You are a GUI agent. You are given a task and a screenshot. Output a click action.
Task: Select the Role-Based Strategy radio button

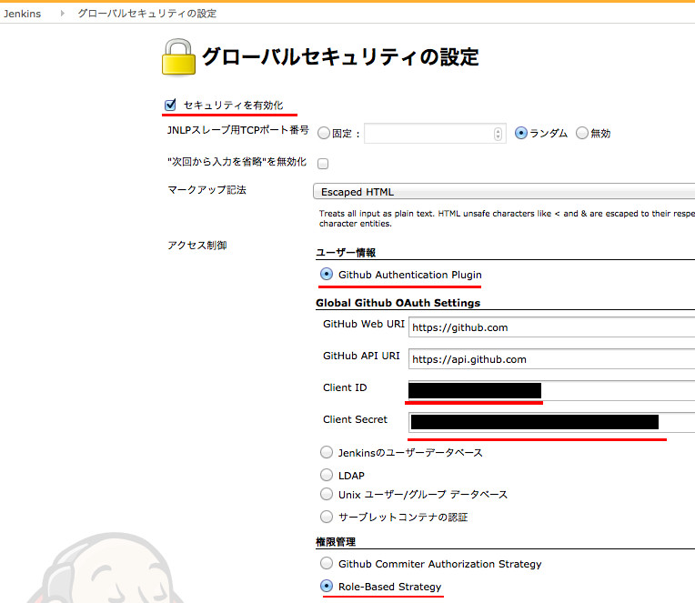(x=327, y=586)
